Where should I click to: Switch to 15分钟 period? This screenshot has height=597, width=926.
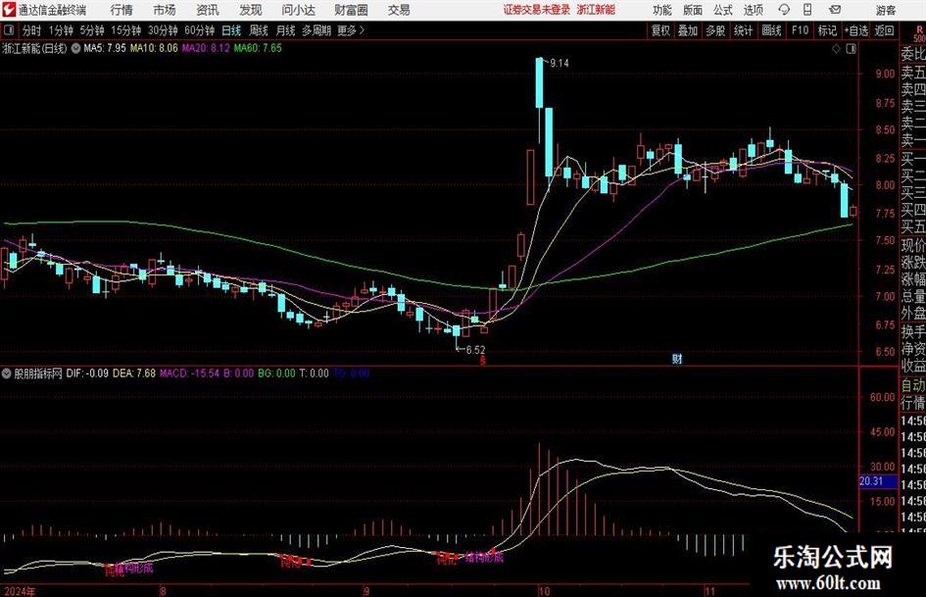point(126,30)
